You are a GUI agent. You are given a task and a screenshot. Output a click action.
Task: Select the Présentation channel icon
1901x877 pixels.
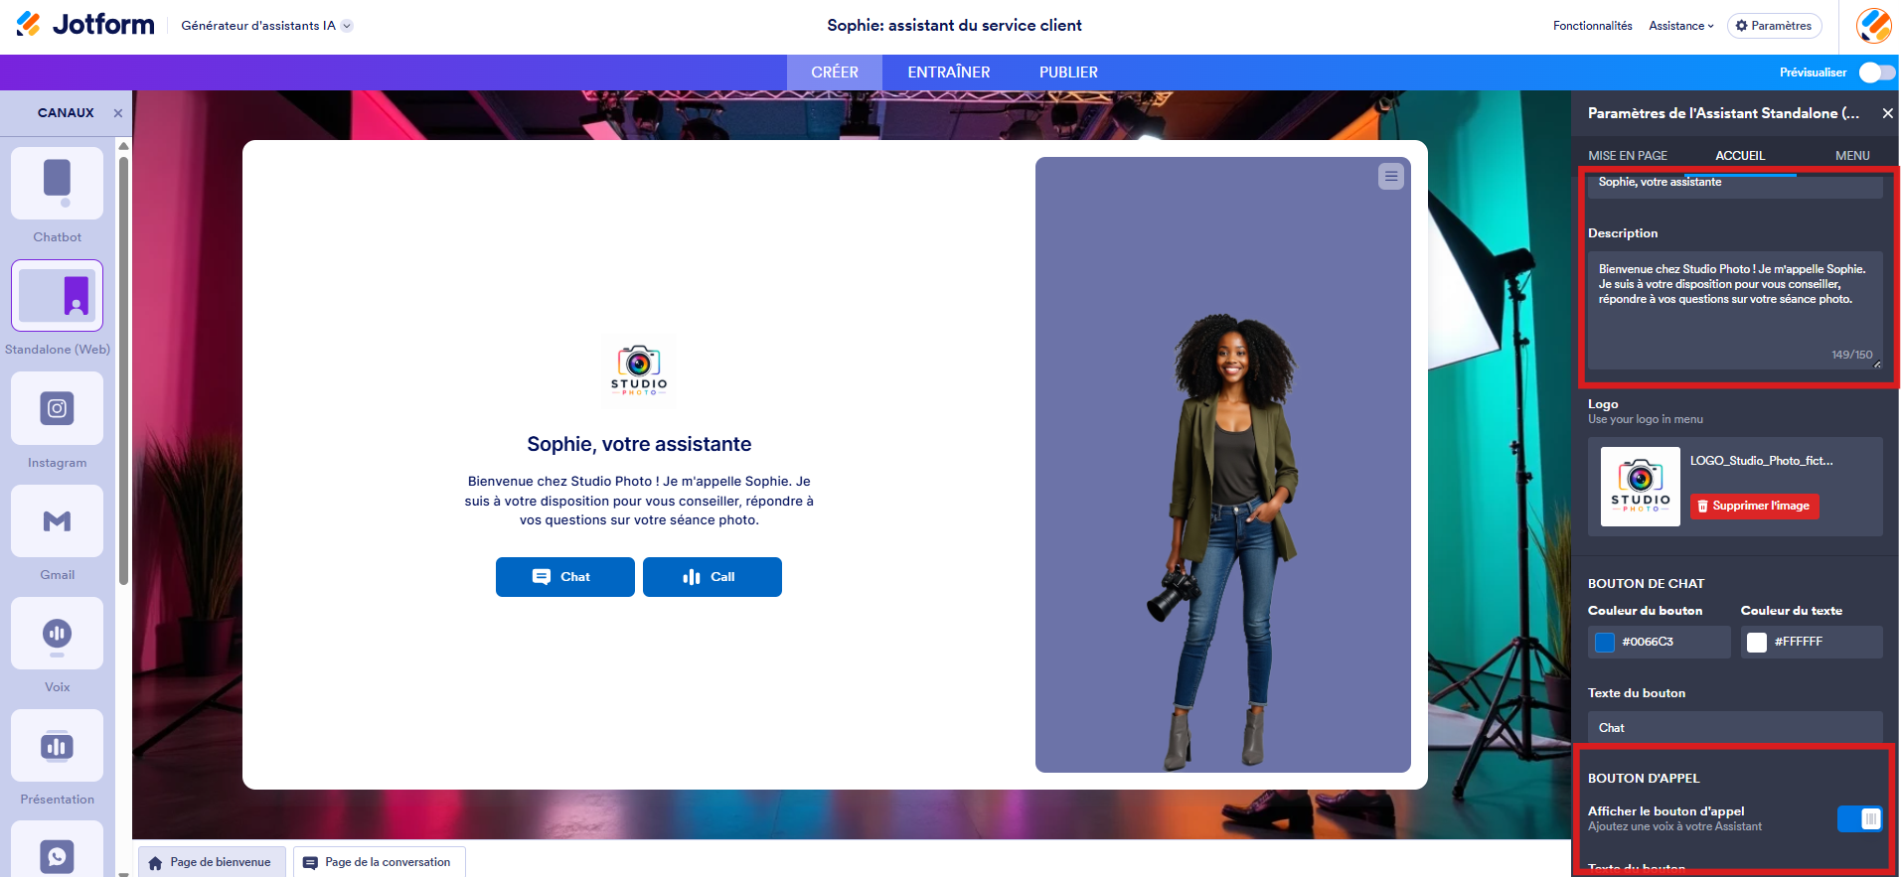(x=57, y=746)
